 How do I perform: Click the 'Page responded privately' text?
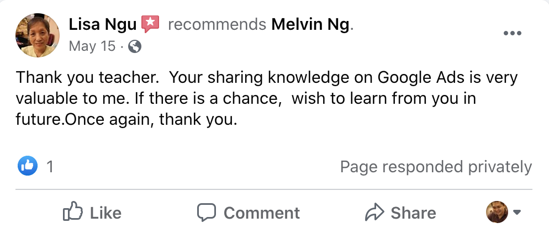click(x=436, y=166)
